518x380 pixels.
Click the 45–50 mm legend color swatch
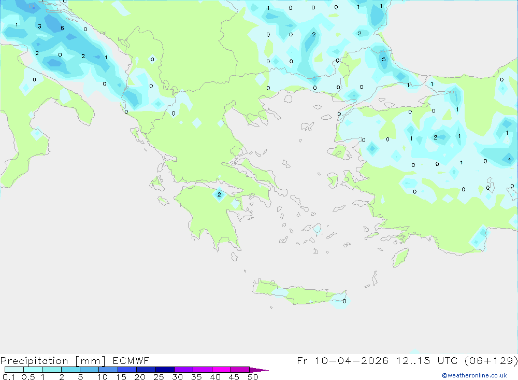pos(240,370)
